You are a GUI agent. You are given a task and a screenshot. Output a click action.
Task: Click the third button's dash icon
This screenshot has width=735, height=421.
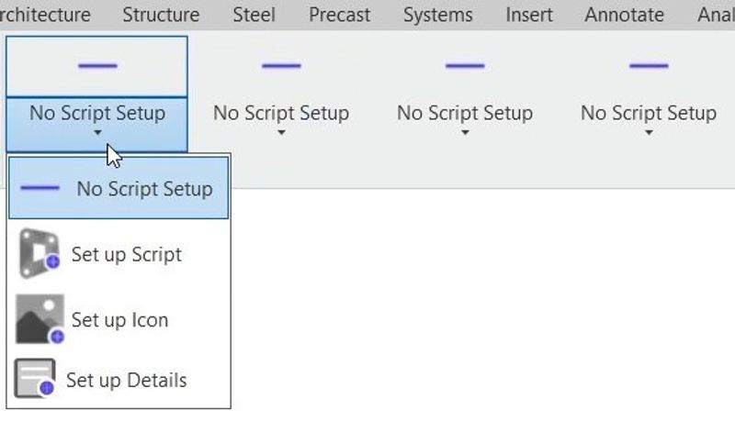click(464, 66)
